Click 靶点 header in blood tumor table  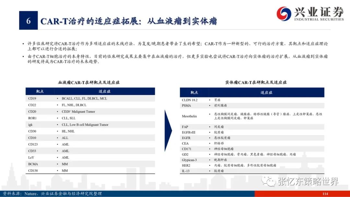click(40, 91)
